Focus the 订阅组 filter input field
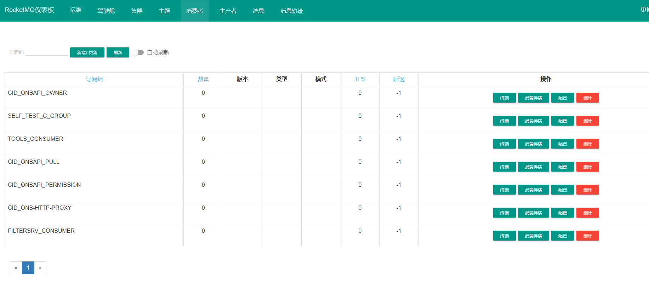Viewport: 649px width, 306px height. point(47,52)
